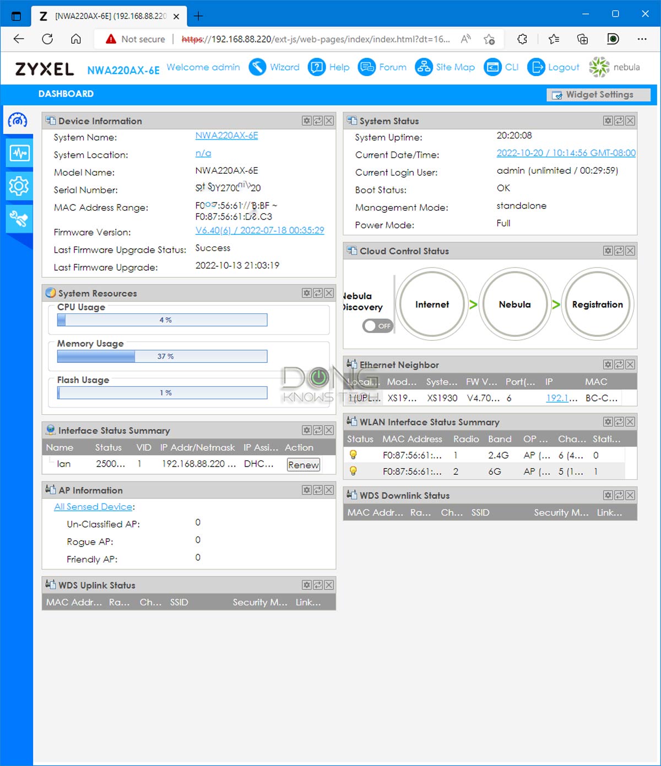Open the Widget Settings button

pyautogui.click(x=598, y=95)
